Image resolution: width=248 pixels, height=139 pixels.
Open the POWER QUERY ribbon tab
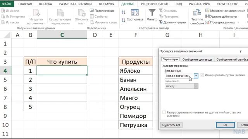[227, 4]
